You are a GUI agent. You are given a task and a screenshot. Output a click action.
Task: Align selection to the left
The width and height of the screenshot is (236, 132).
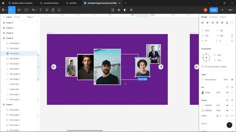(x=202, y=23)
